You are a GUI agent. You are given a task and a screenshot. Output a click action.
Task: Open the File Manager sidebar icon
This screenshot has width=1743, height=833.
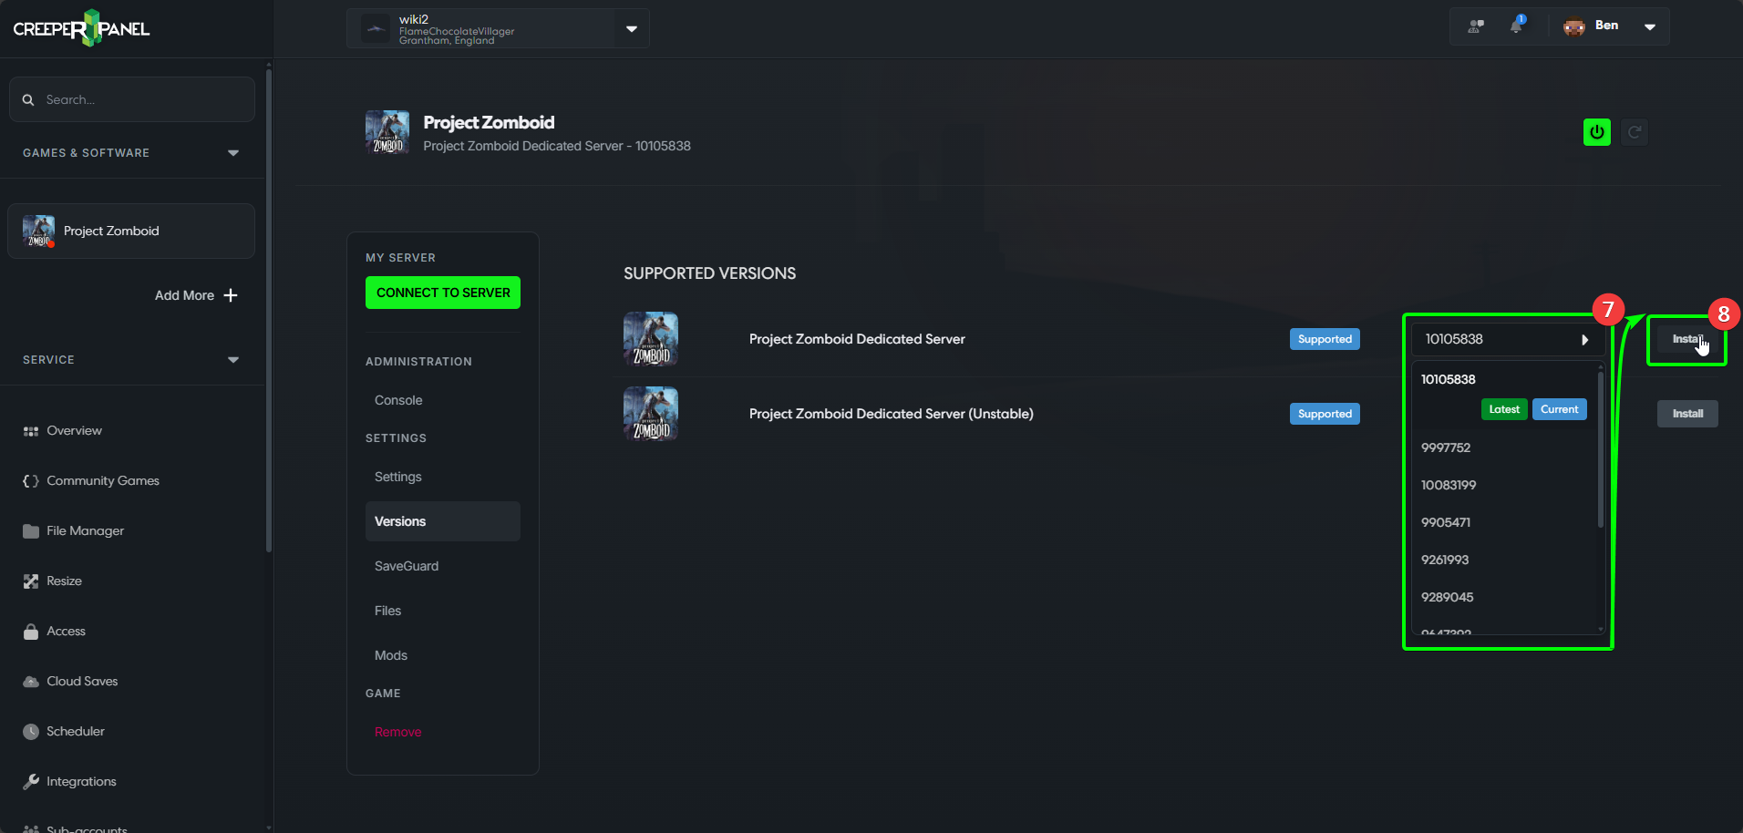pos(30,530)
